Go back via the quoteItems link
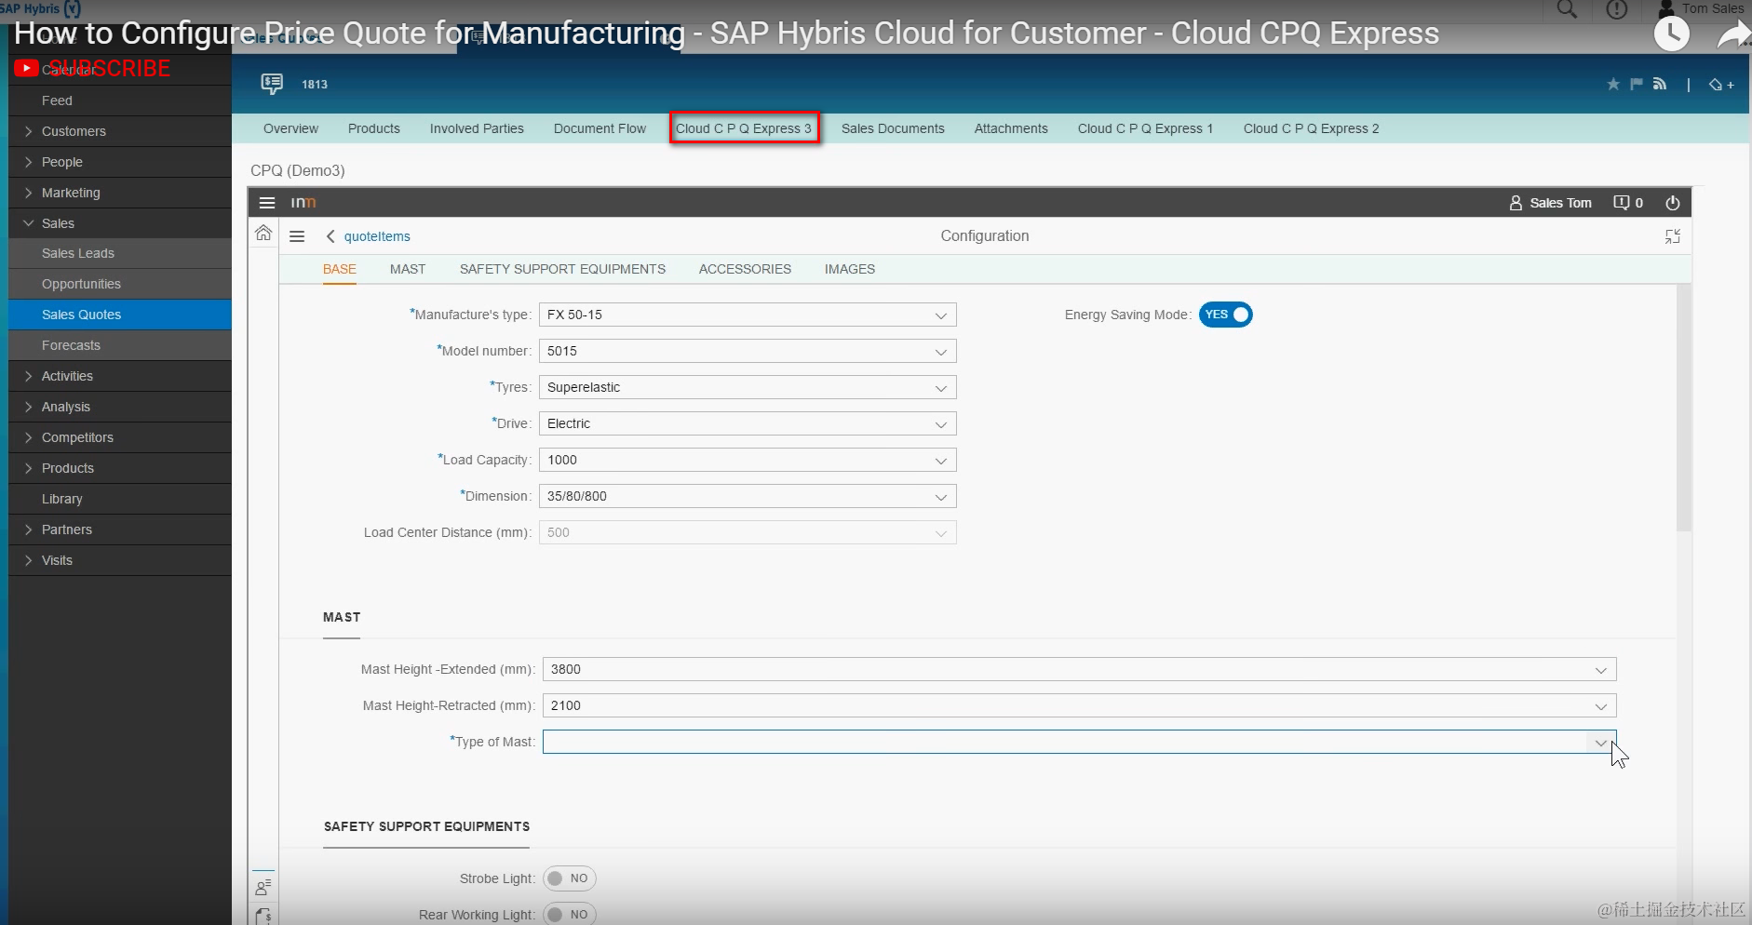 coord(377,236)
